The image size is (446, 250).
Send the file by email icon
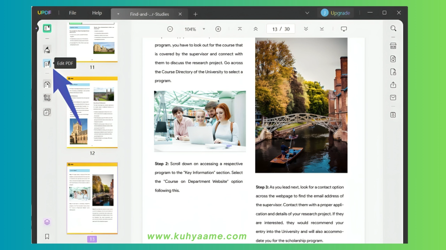(393, 98)
